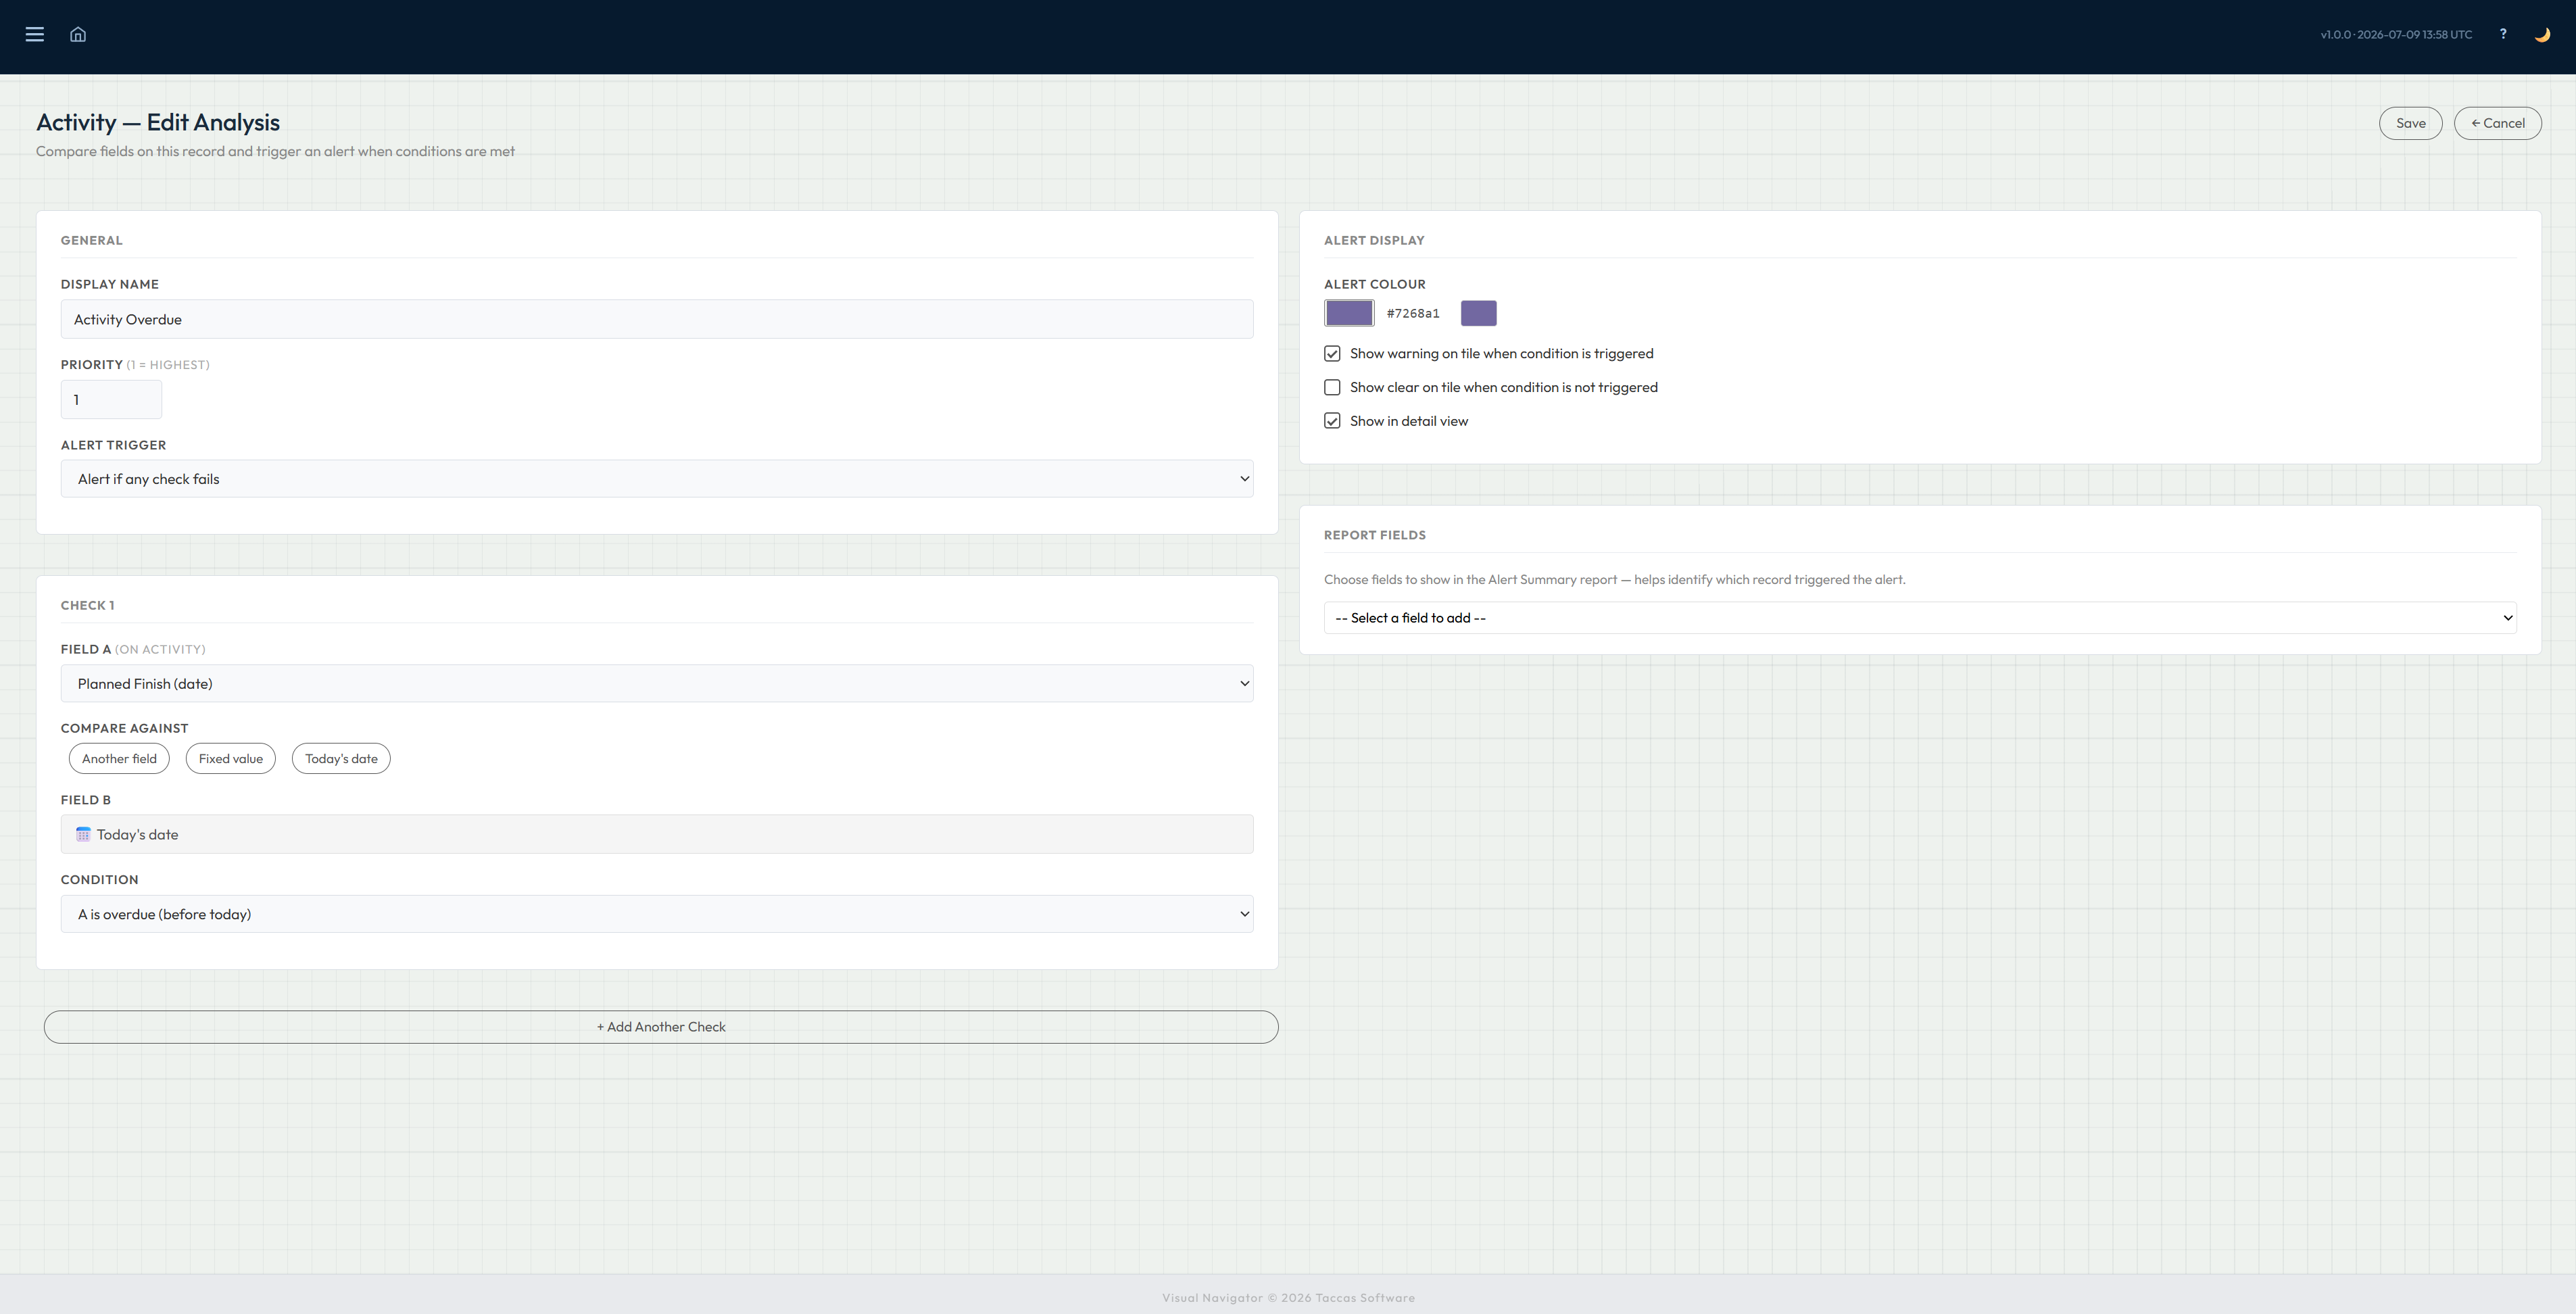Open the alert colour picker swatch

(1349, 313)
